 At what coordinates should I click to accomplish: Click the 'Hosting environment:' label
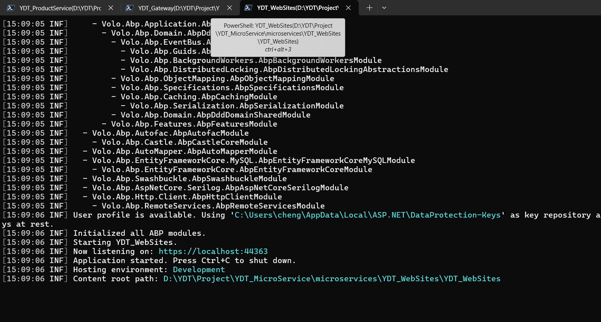[120, 269]
